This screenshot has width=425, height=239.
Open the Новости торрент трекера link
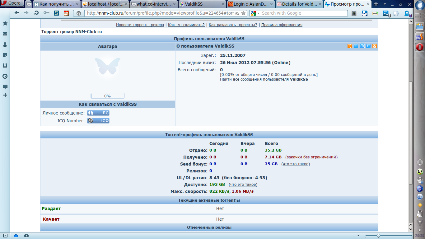(140, 25)
